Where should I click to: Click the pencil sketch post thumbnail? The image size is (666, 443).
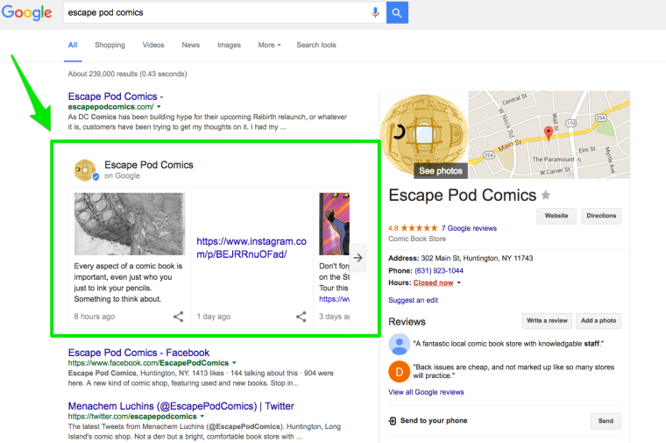[130, 224]
